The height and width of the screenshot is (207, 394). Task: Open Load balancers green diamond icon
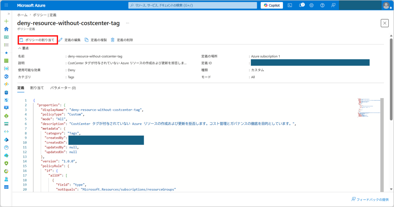(x=6, y=116)
